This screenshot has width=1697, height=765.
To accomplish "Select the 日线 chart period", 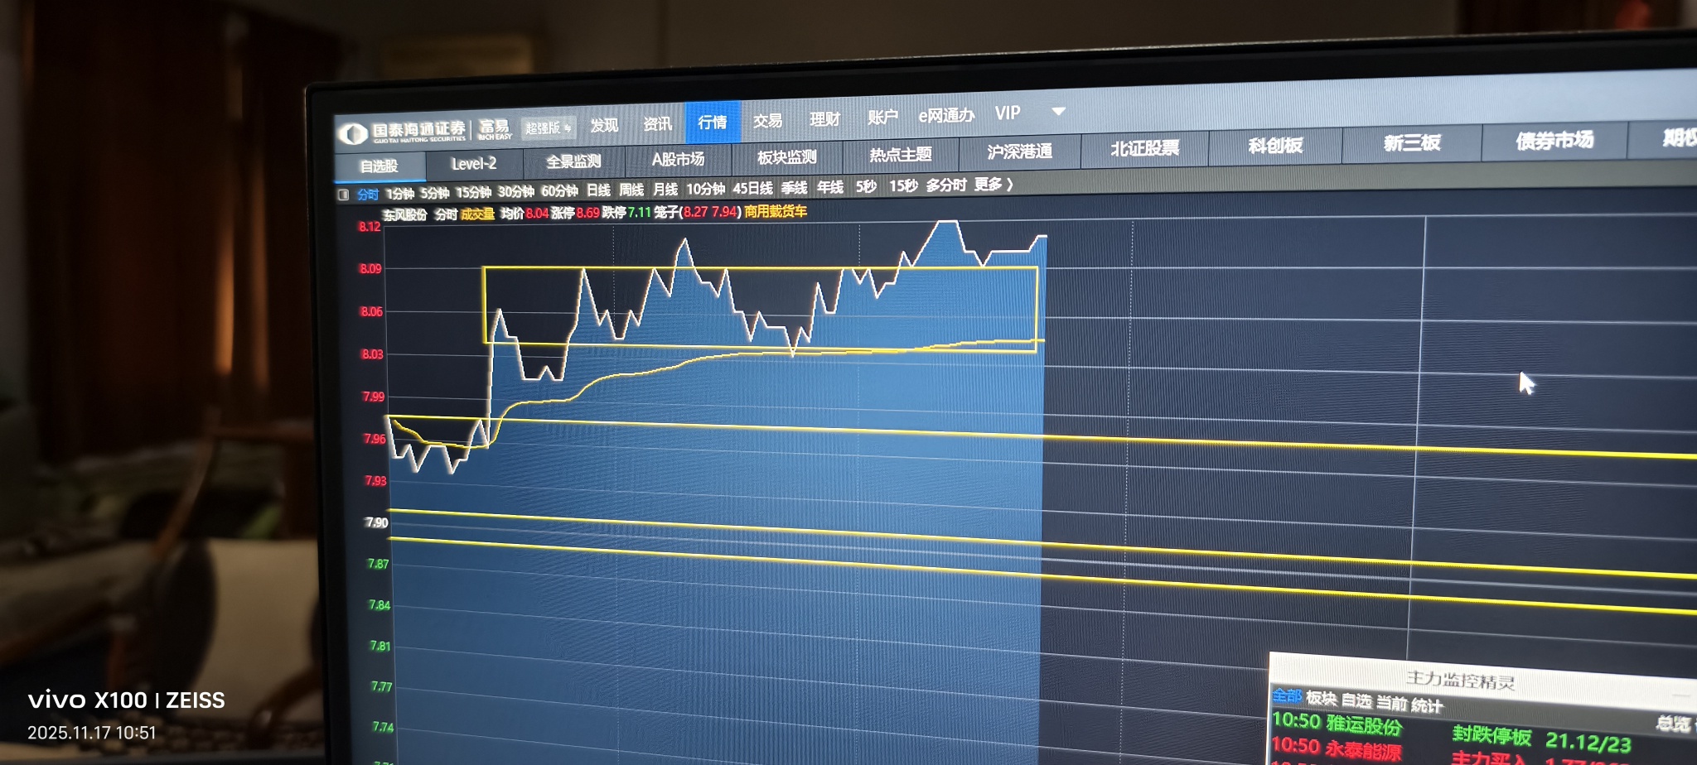I will [x=598, y=190].
